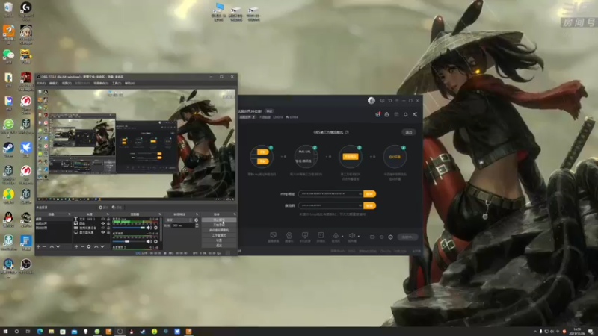Copy the rtmp address

[369, 194]
